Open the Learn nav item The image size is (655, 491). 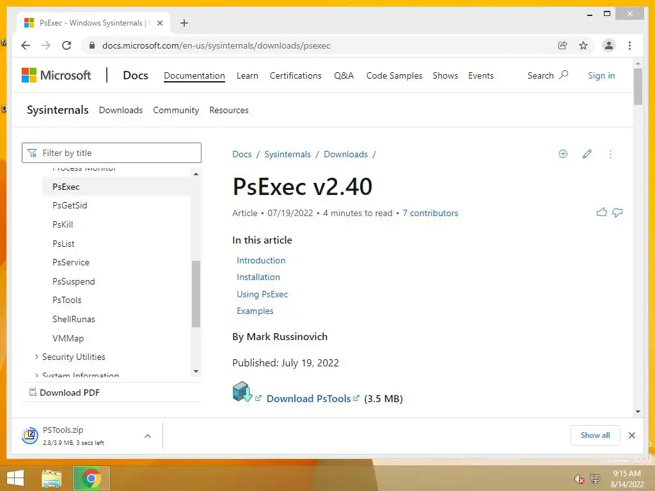pos(248,75)
